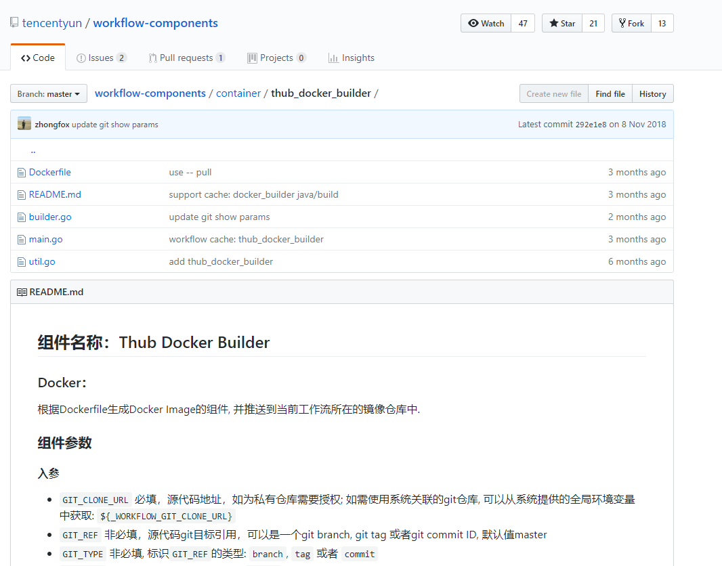Click the Docker: section heading

pos(62,383)
